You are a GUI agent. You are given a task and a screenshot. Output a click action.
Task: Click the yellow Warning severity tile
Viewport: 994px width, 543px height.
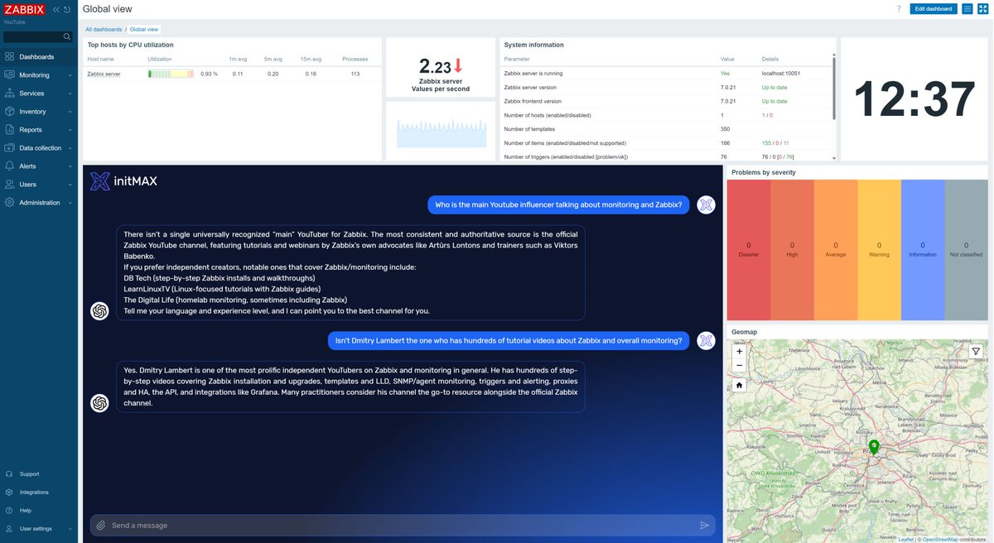coord(879,249)
